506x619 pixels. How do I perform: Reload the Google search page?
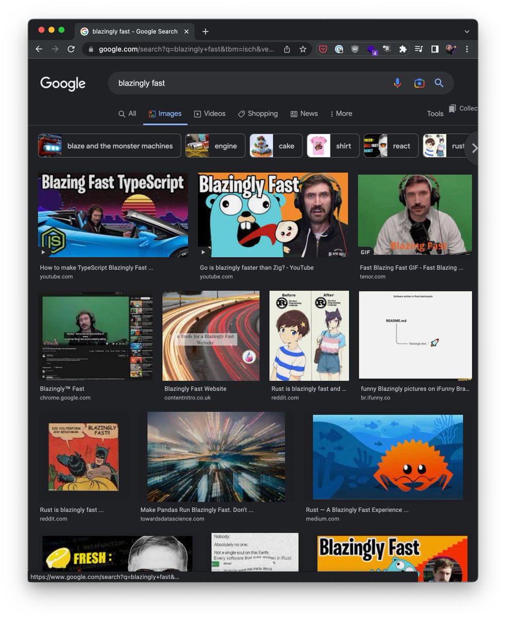point(71,49)
